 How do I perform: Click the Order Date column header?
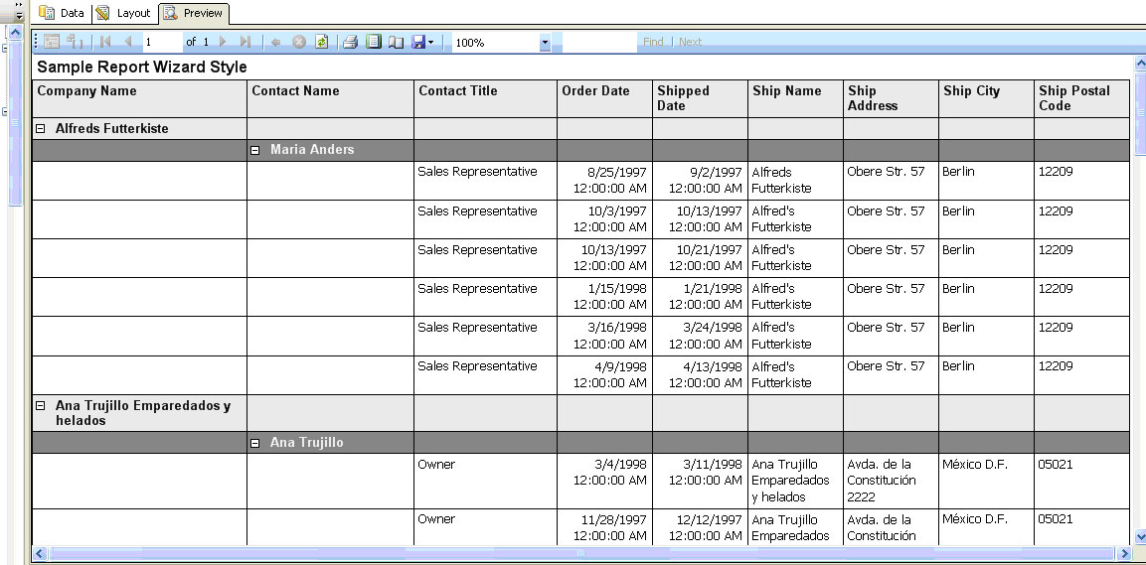[604, 98]
